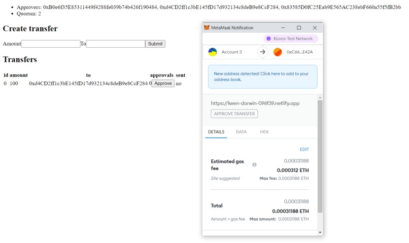Image resolution: width=409 pixels, height=243 pixels.
Task: Click the Account 3 name
Action: click(231, 52)
